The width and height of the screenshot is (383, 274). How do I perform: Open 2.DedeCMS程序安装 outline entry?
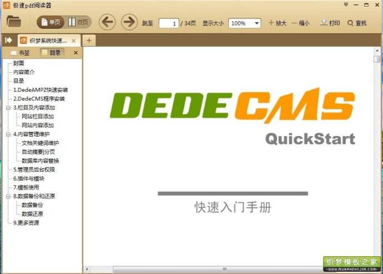[x=39, y=98]
